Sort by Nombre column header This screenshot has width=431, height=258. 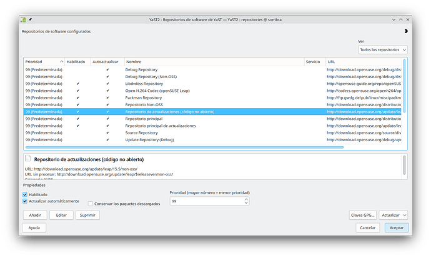pos(214,62)
